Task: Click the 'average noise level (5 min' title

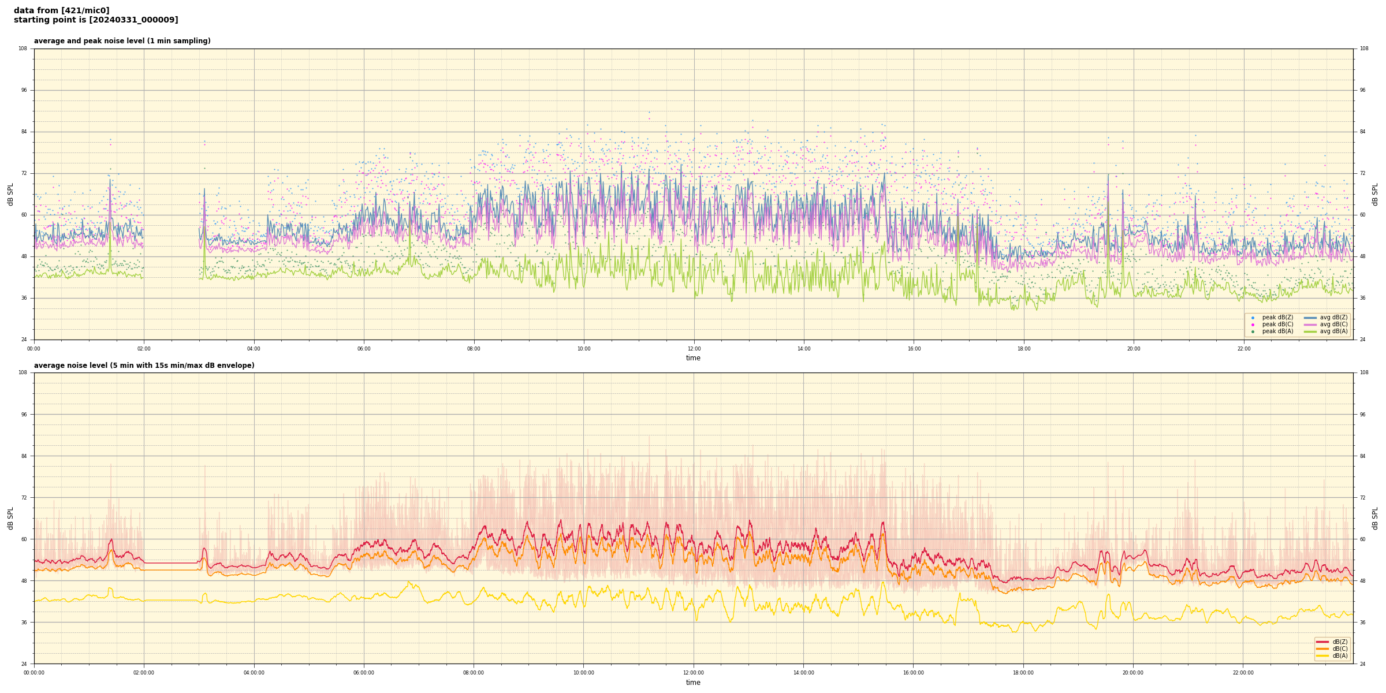Action: tap(144, 366)
